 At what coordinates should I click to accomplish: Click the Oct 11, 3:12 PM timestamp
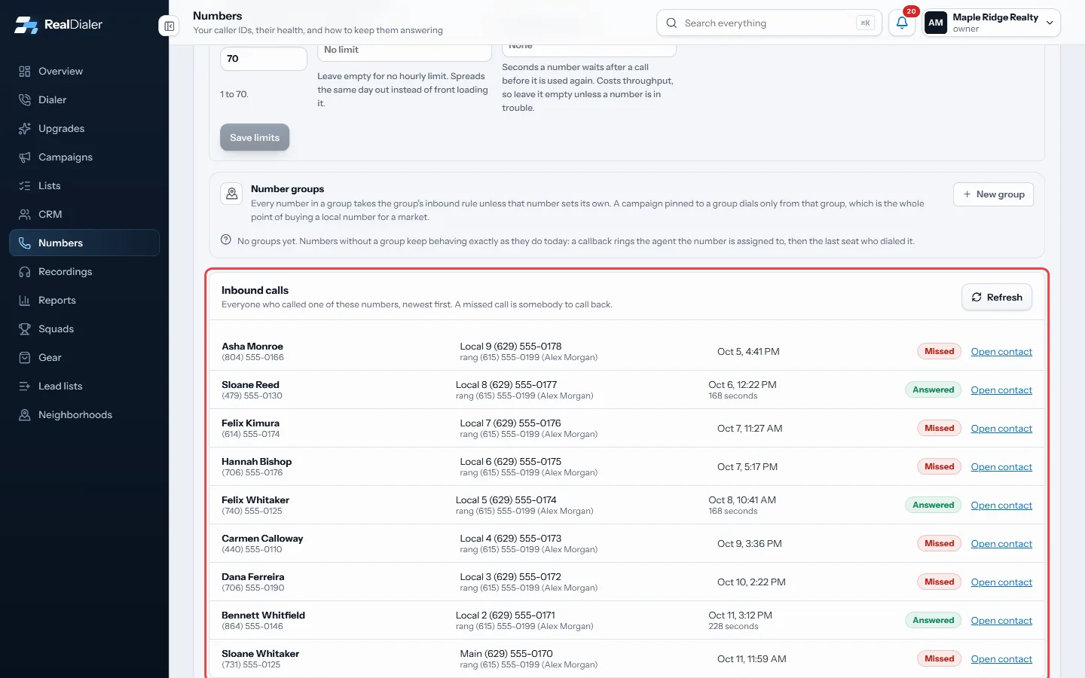pyautogui.click(x=740, y=615)
